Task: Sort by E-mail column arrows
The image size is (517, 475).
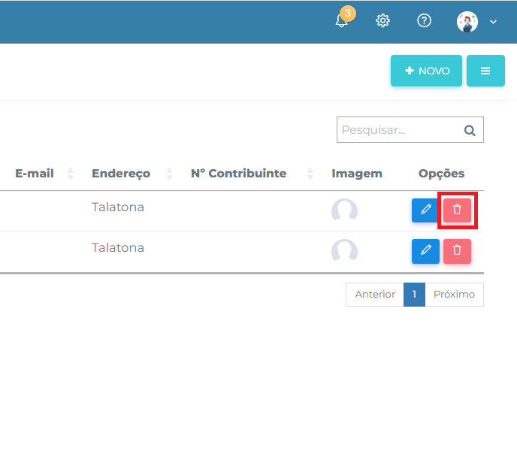Action: coord(70,174)
